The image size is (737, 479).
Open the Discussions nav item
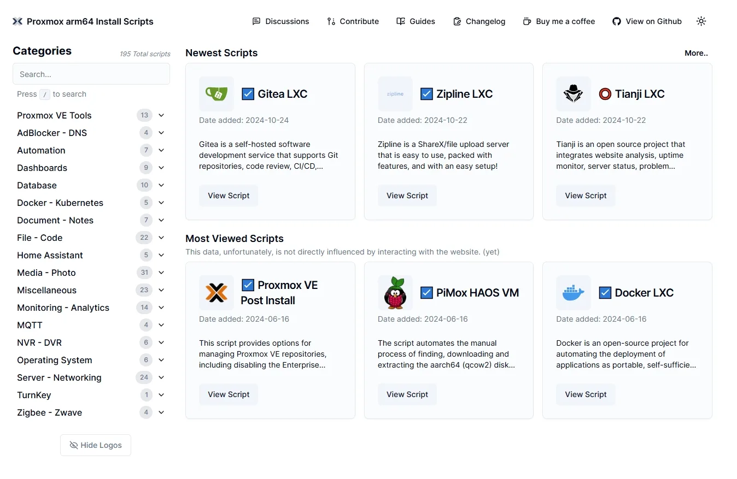pos(281,21)
